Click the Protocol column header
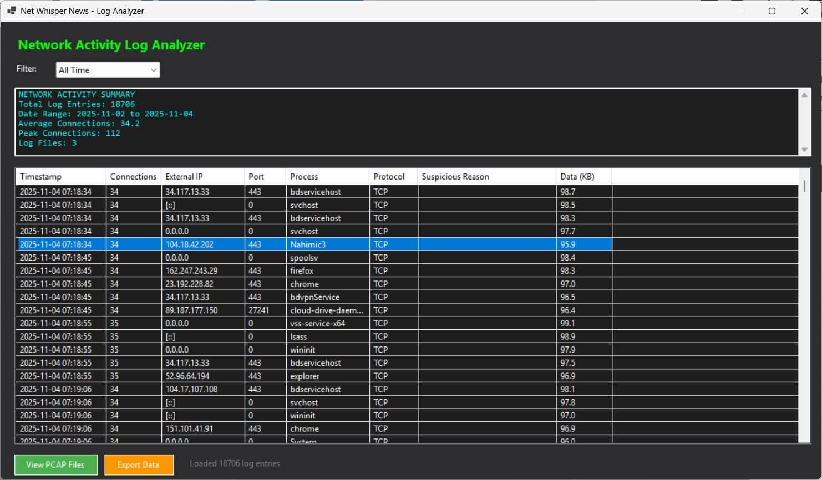Image resolution: width=822 pixels, height=480 pixels. point(393,177)
